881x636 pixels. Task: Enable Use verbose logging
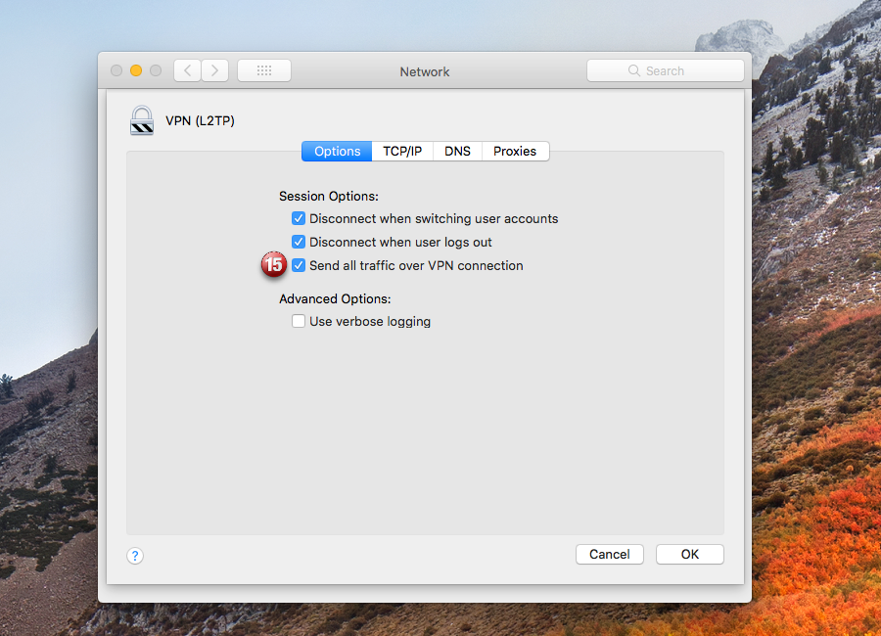299,321
